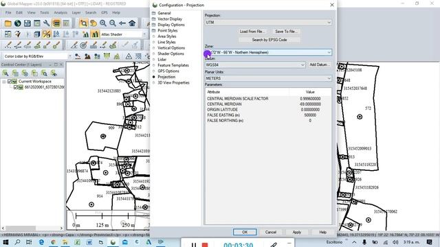Go back to last view arrow
This screenshot has height=247, width=440.
click(x=122, y=23)
